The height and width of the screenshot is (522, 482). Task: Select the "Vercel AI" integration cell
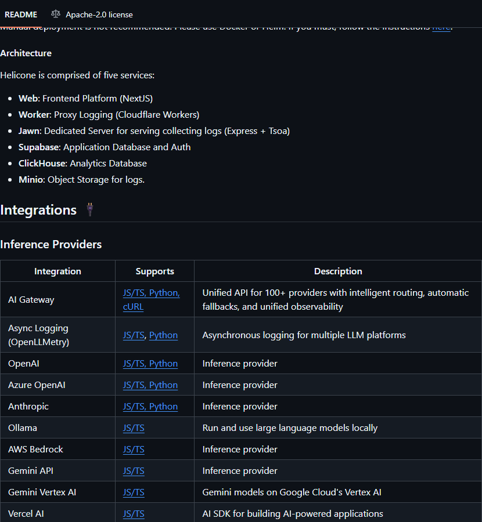[x=57, y=514]
